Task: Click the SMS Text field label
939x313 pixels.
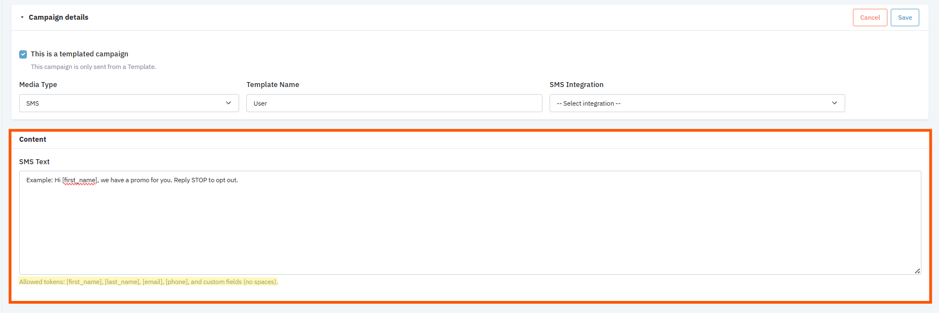Action: (35, 162)
